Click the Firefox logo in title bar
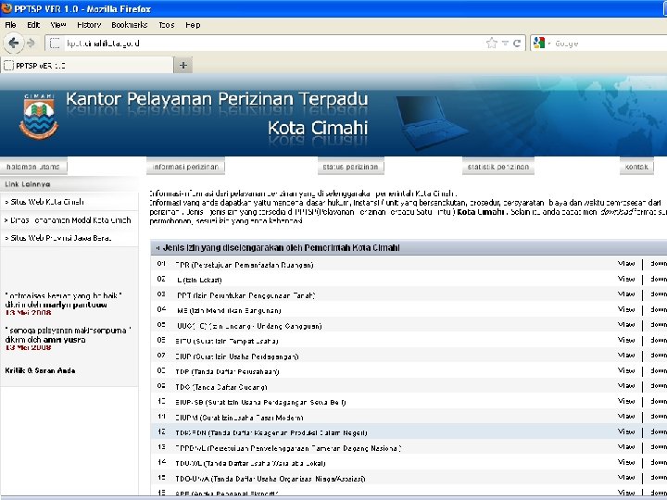Screen dimensions: 667x500 6,7
